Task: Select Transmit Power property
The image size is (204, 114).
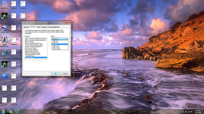Action: (x=36, y=56)
